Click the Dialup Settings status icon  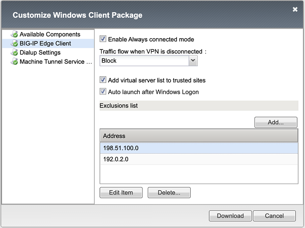point(14,52)
